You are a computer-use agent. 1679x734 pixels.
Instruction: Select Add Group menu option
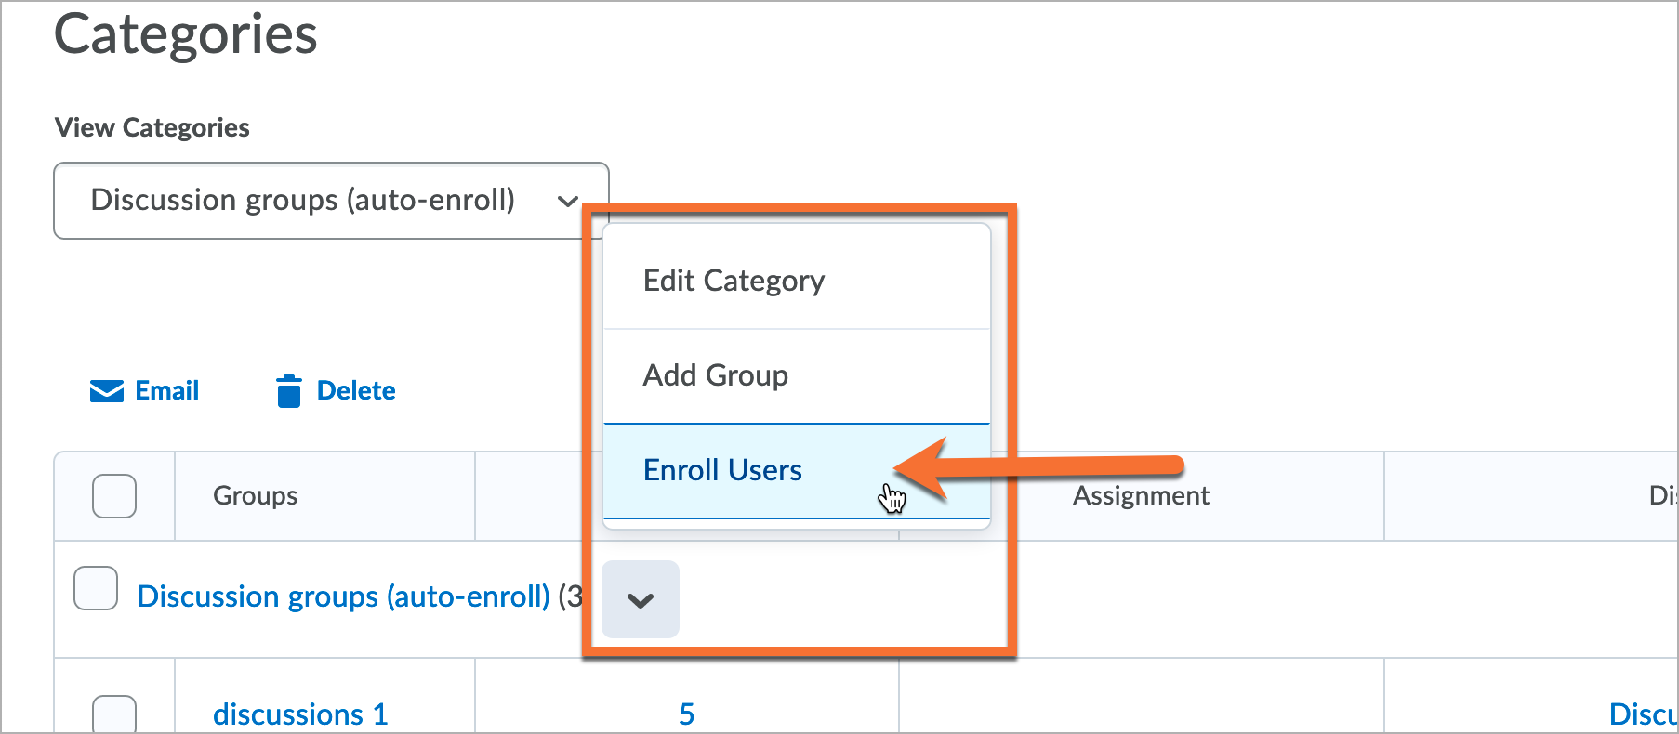(x=715, y=375)
